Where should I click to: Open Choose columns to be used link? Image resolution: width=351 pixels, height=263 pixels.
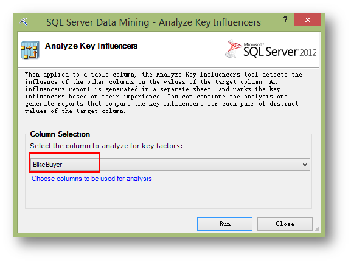[x=92, y=179]
